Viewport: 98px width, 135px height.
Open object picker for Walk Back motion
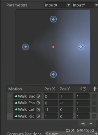(38, 96)
